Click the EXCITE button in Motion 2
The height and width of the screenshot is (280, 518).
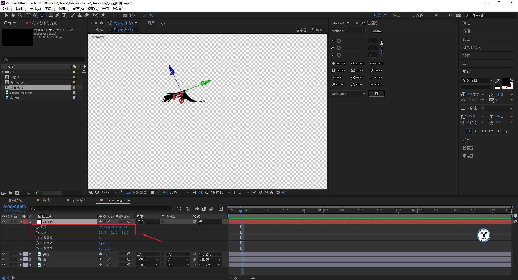pyautogui.click(x=338, y=63)
